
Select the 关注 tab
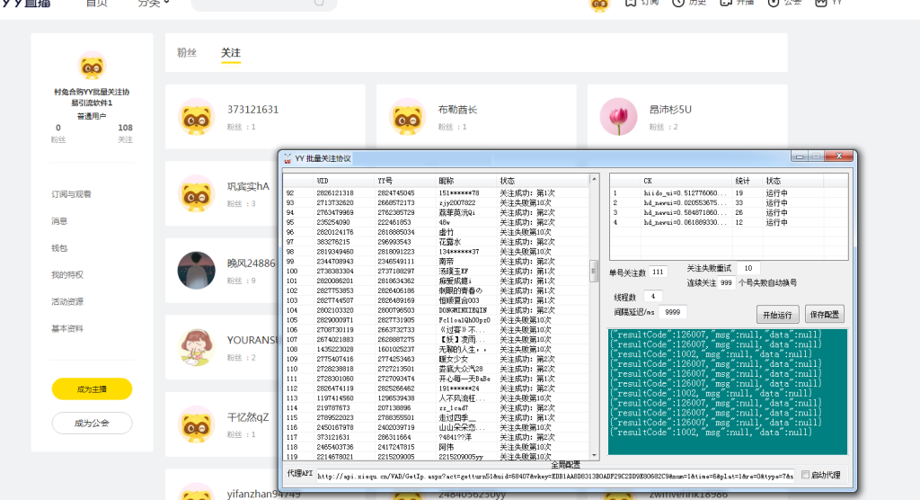point(231,53)
